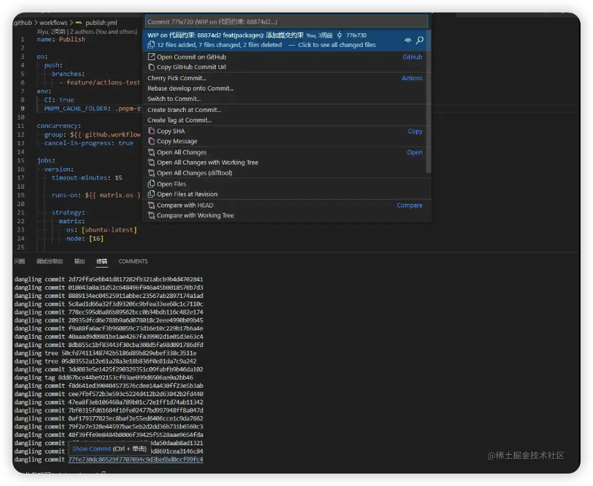Open the COMMENTS panel tab

133,261
